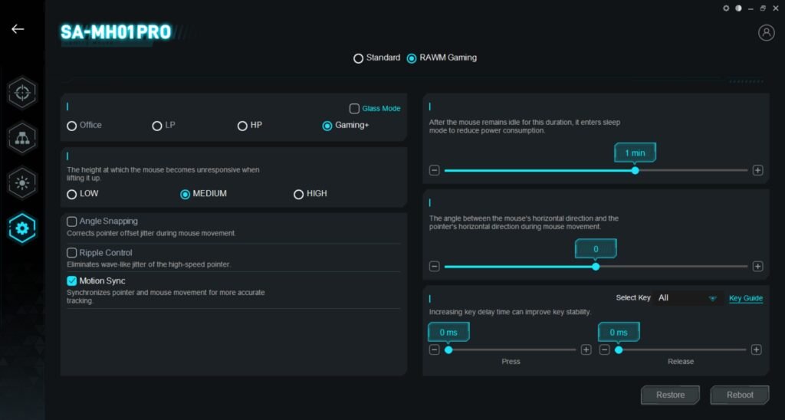Decrease sleep time with the minus icon
Image resolution: width=785 pixels, height=420 pixels.
point(434,170)
